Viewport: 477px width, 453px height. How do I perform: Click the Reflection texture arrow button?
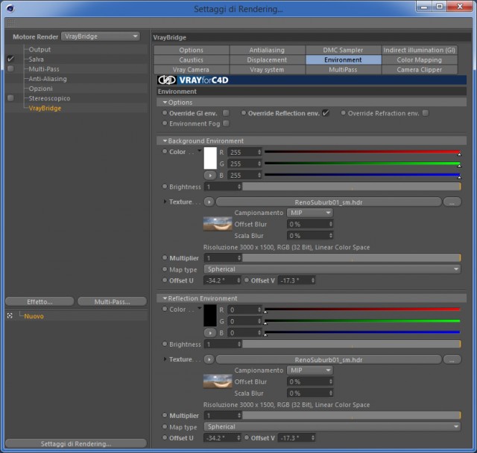click(209, 359)
